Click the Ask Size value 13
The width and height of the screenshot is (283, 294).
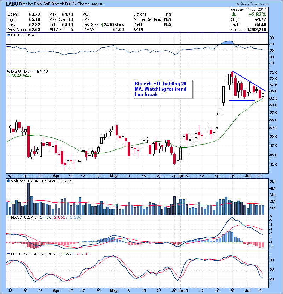(x=71, y=19)
